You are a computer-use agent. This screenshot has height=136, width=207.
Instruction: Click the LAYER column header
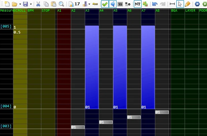190,11
